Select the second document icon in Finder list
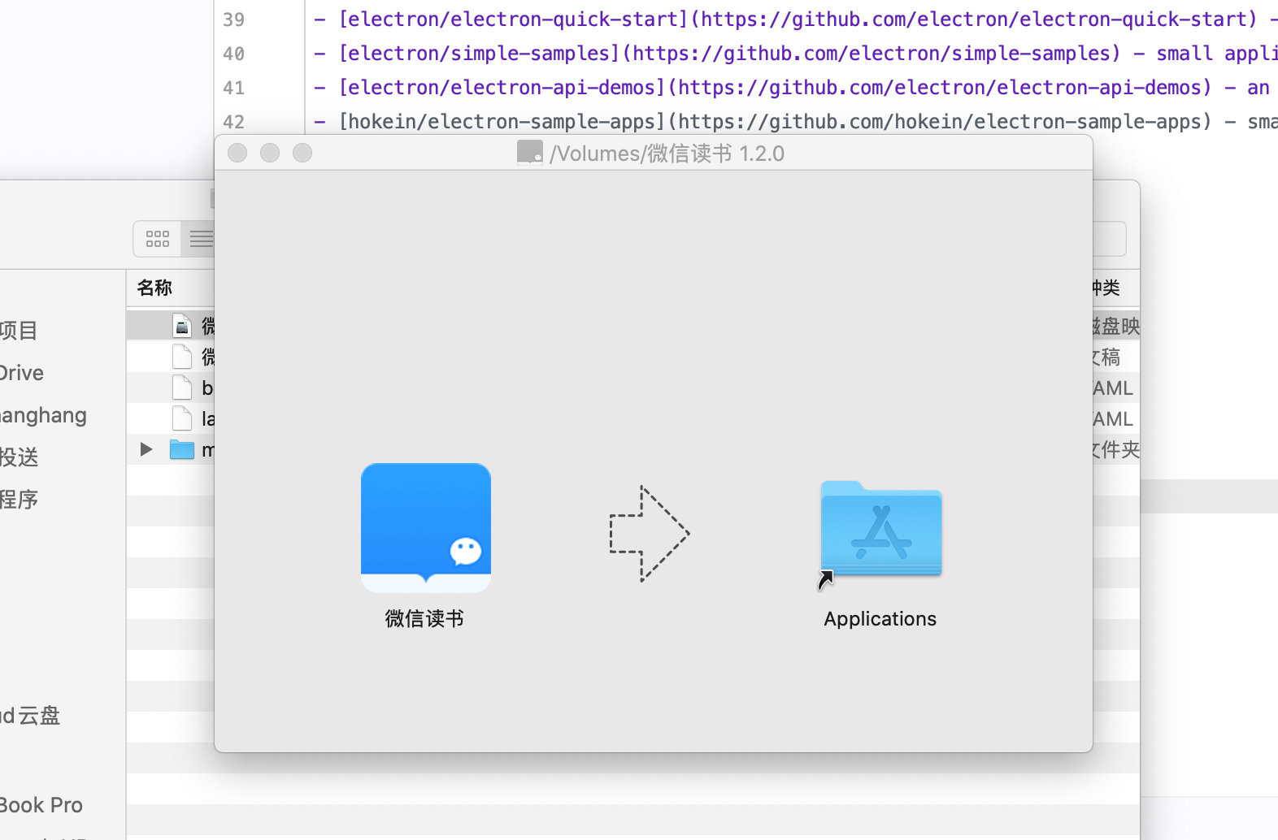 click(x=182, y=357)
